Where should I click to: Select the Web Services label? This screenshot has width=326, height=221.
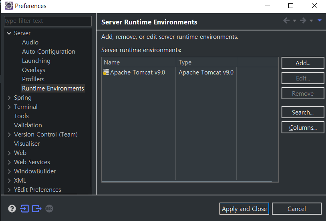[32, 162]
